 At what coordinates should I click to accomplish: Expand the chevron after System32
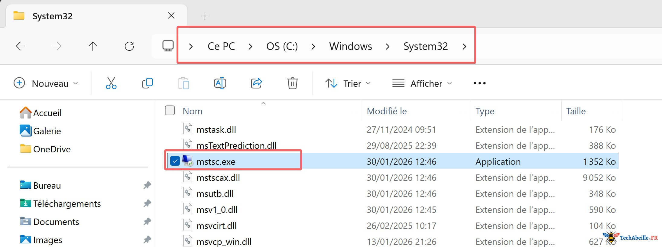click(x=464, y=46)
